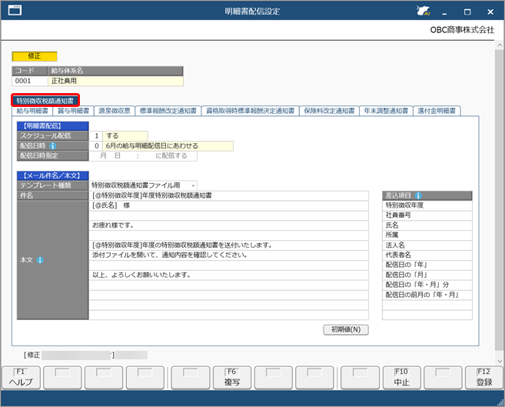
Task: Select 氏名 merge item
Action: click(427, 225)
